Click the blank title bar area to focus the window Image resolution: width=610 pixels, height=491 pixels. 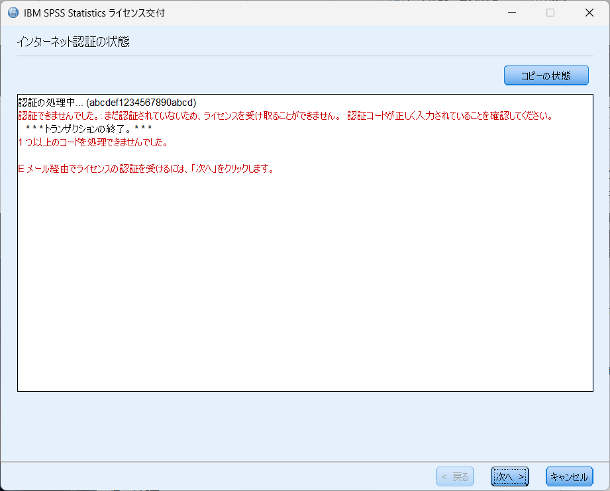coord(331,13)
